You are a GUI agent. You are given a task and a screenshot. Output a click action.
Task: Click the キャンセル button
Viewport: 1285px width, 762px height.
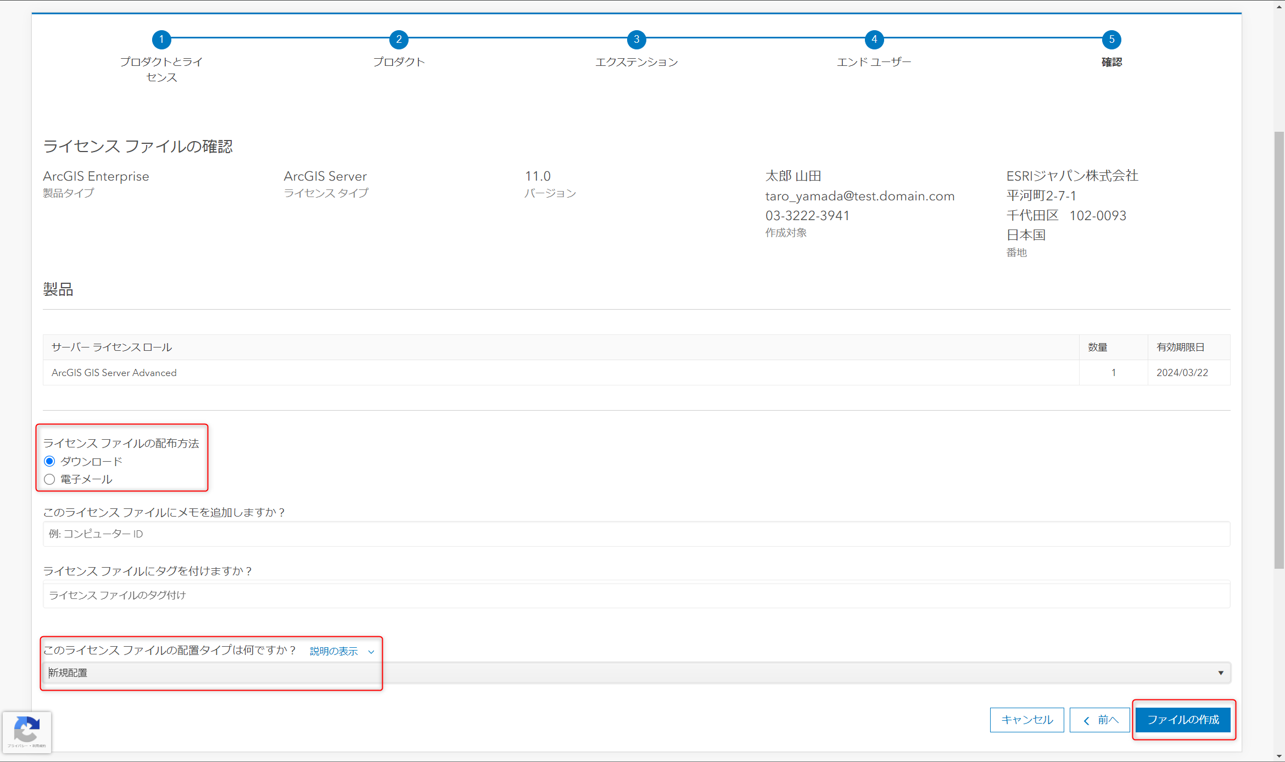click(1027, 720)
